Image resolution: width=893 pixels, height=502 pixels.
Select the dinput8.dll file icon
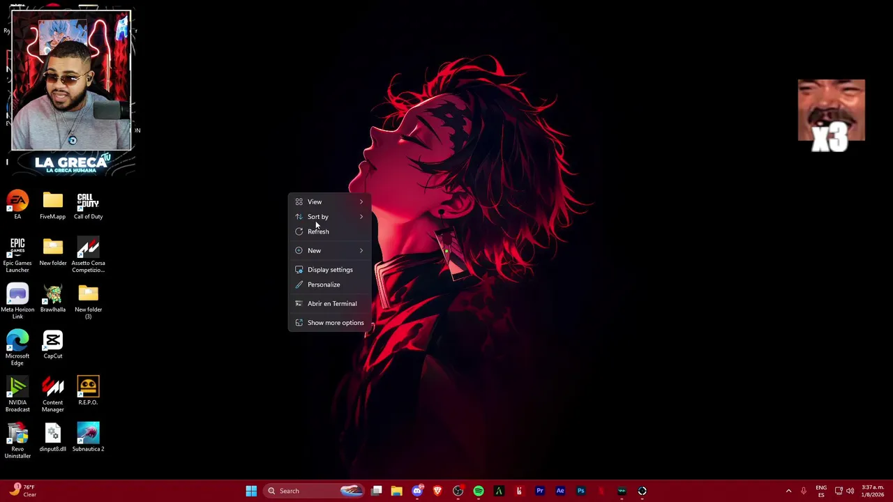coord(52,438)
